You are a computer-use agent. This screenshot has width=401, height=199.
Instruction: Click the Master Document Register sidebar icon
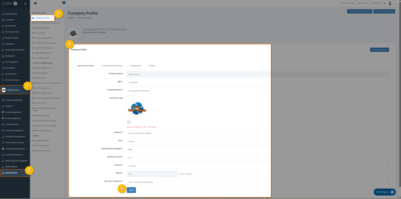(3, 161)
